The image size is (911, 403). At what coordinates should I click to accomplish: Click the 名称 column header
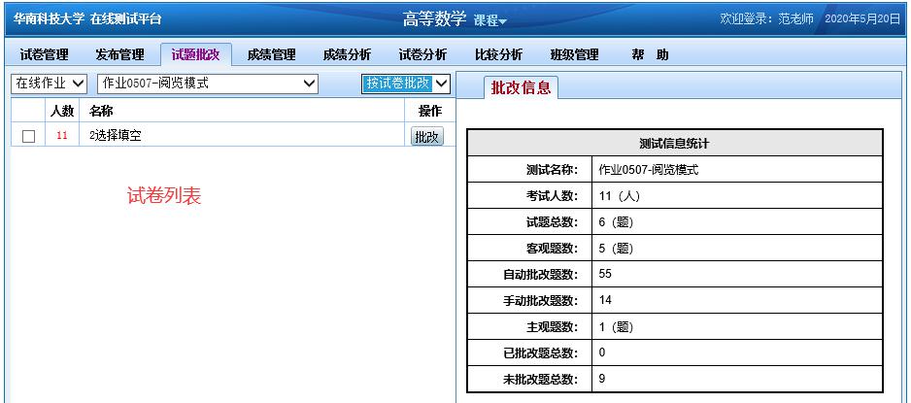(x=101, y=111)
